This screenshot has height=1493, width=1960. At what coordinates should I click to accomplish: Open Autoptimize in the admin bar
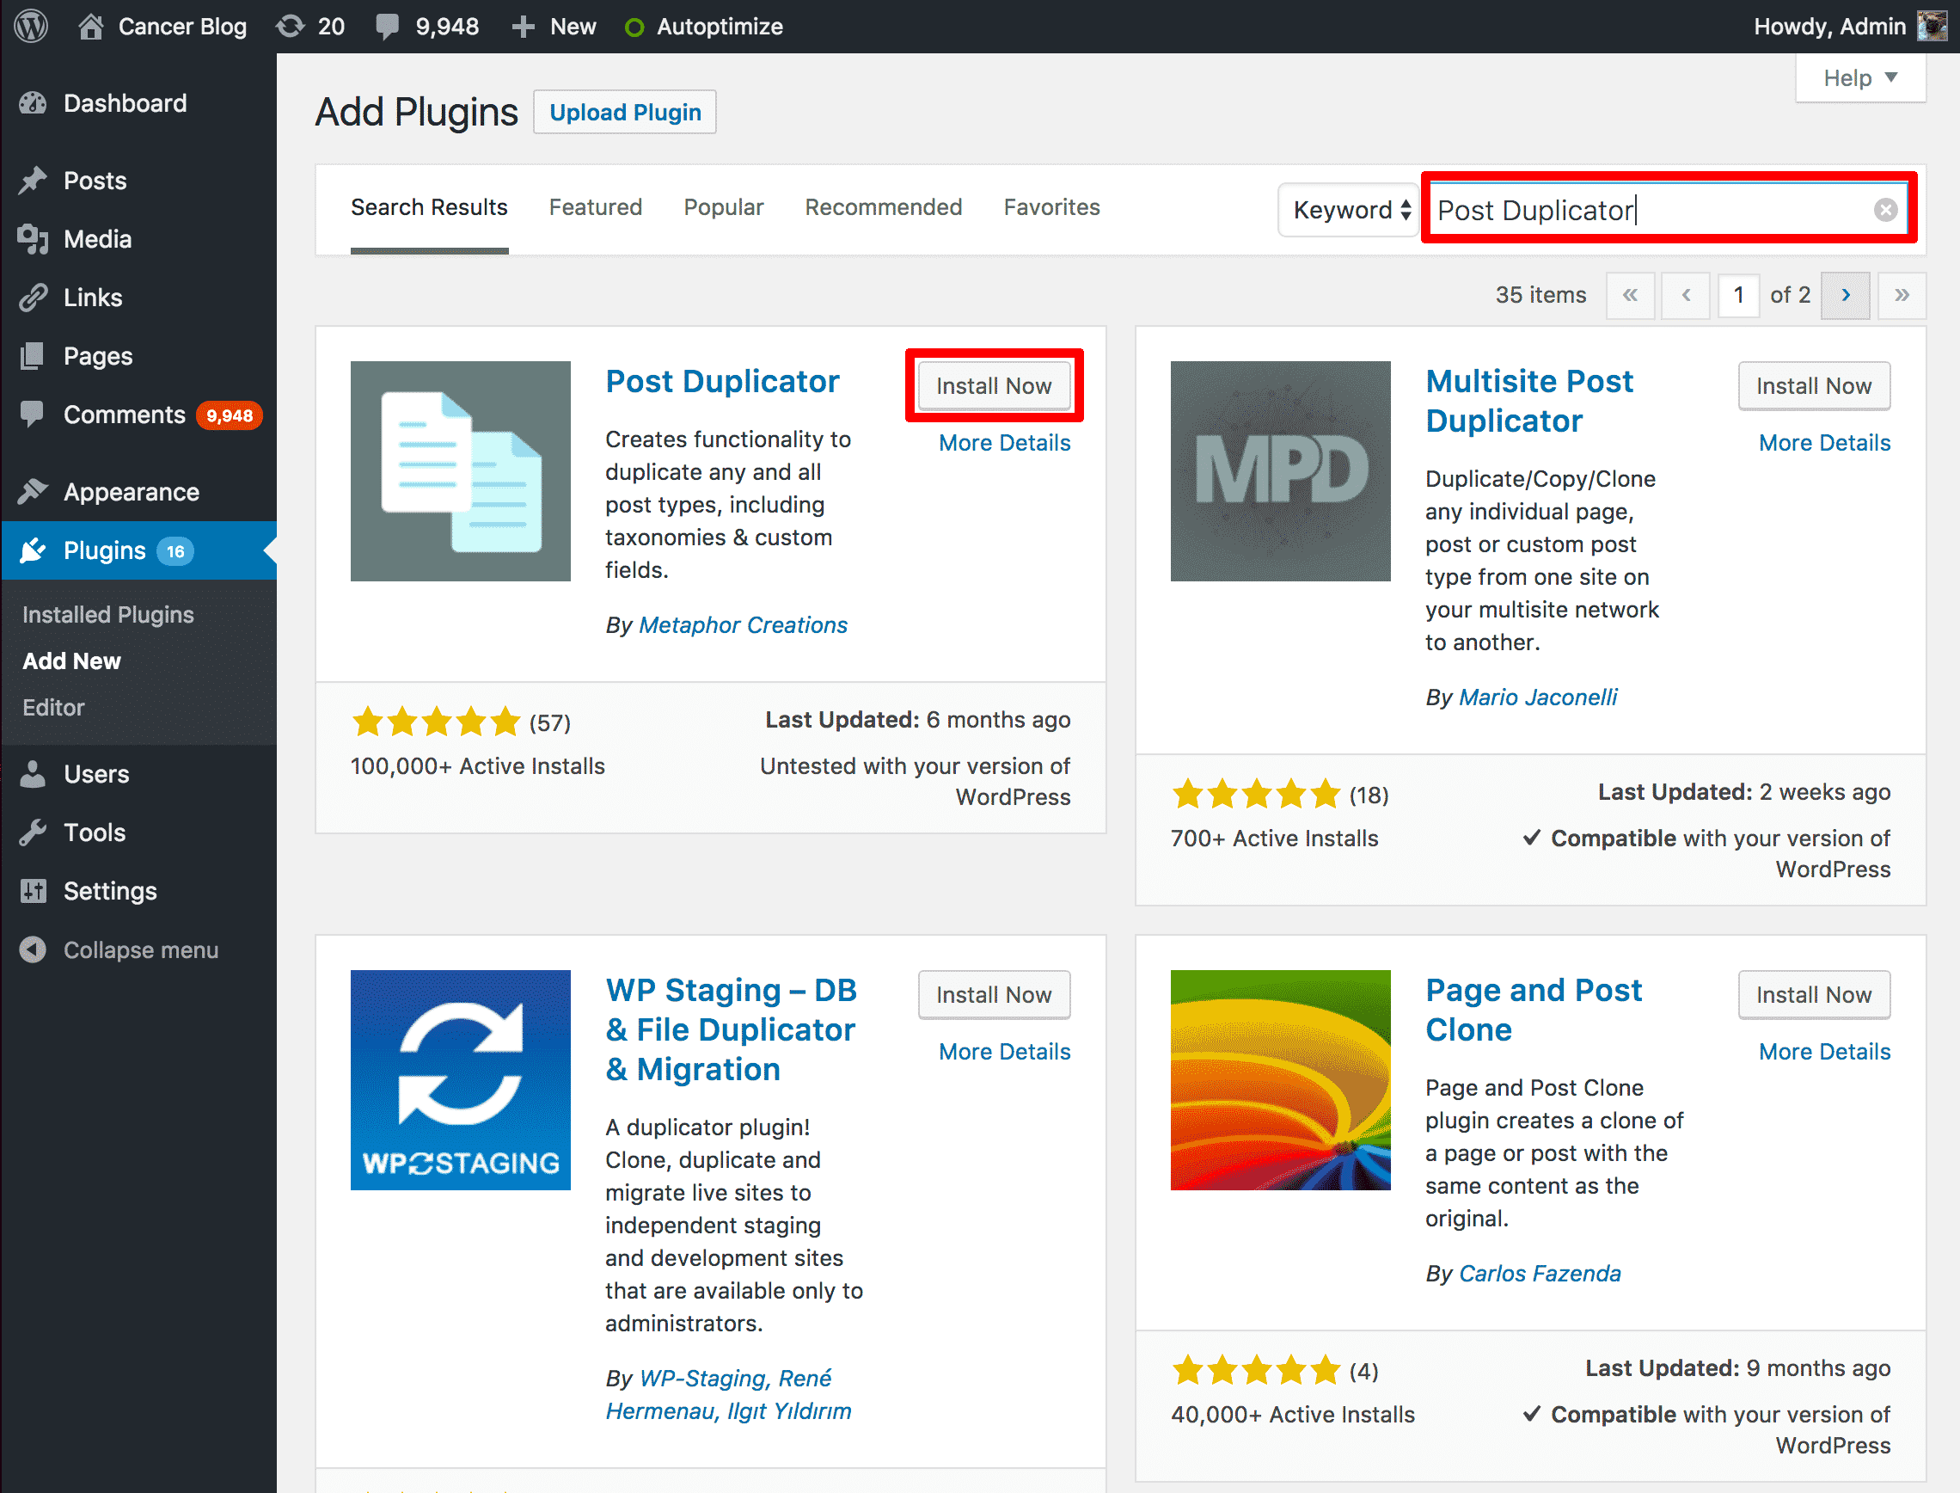tap(704, 27)
